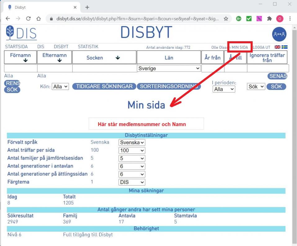This screenshot has height=246, width=297.
Task: Bookmark page with the star icon
Action: click(226, 19)
